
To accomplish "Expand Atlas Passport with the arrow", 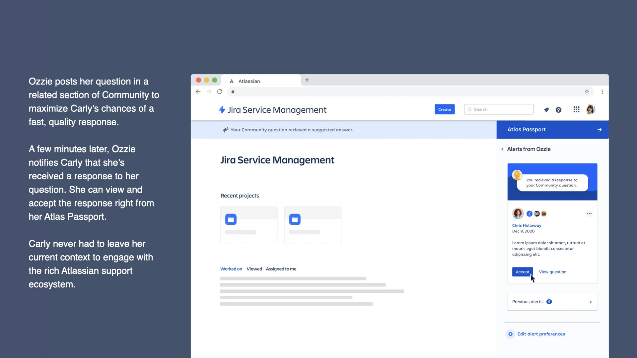I will pyautogui.click(x=600, y=130).
